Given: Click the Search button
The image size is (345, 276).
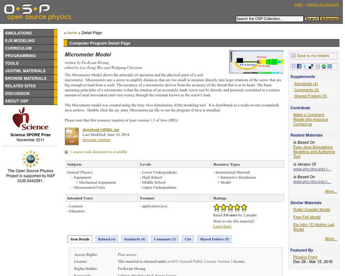Looking at the screenshot, I should [311, 19].
